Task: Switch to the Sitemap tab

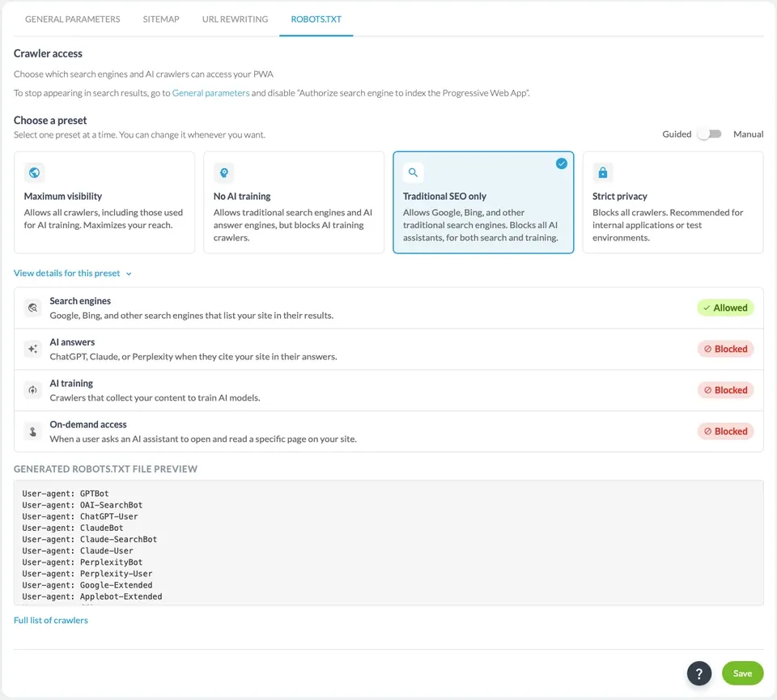Action: pos(161,19)
